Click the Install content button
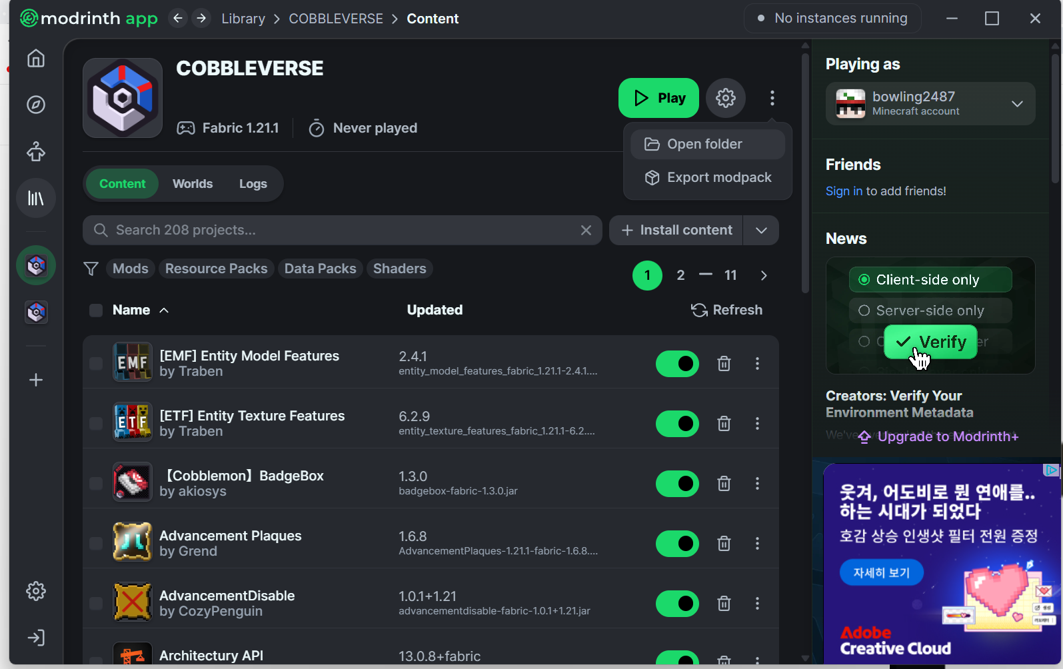Screen dimensions: 1063x669 point(676,230)
